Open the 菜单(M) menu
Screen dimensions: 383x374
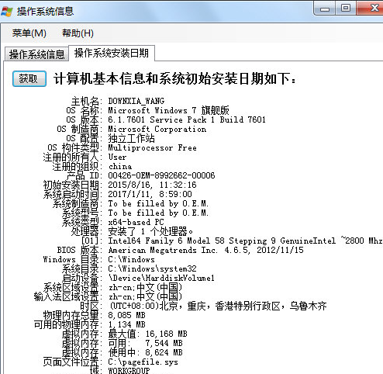(x=29, y=33)
